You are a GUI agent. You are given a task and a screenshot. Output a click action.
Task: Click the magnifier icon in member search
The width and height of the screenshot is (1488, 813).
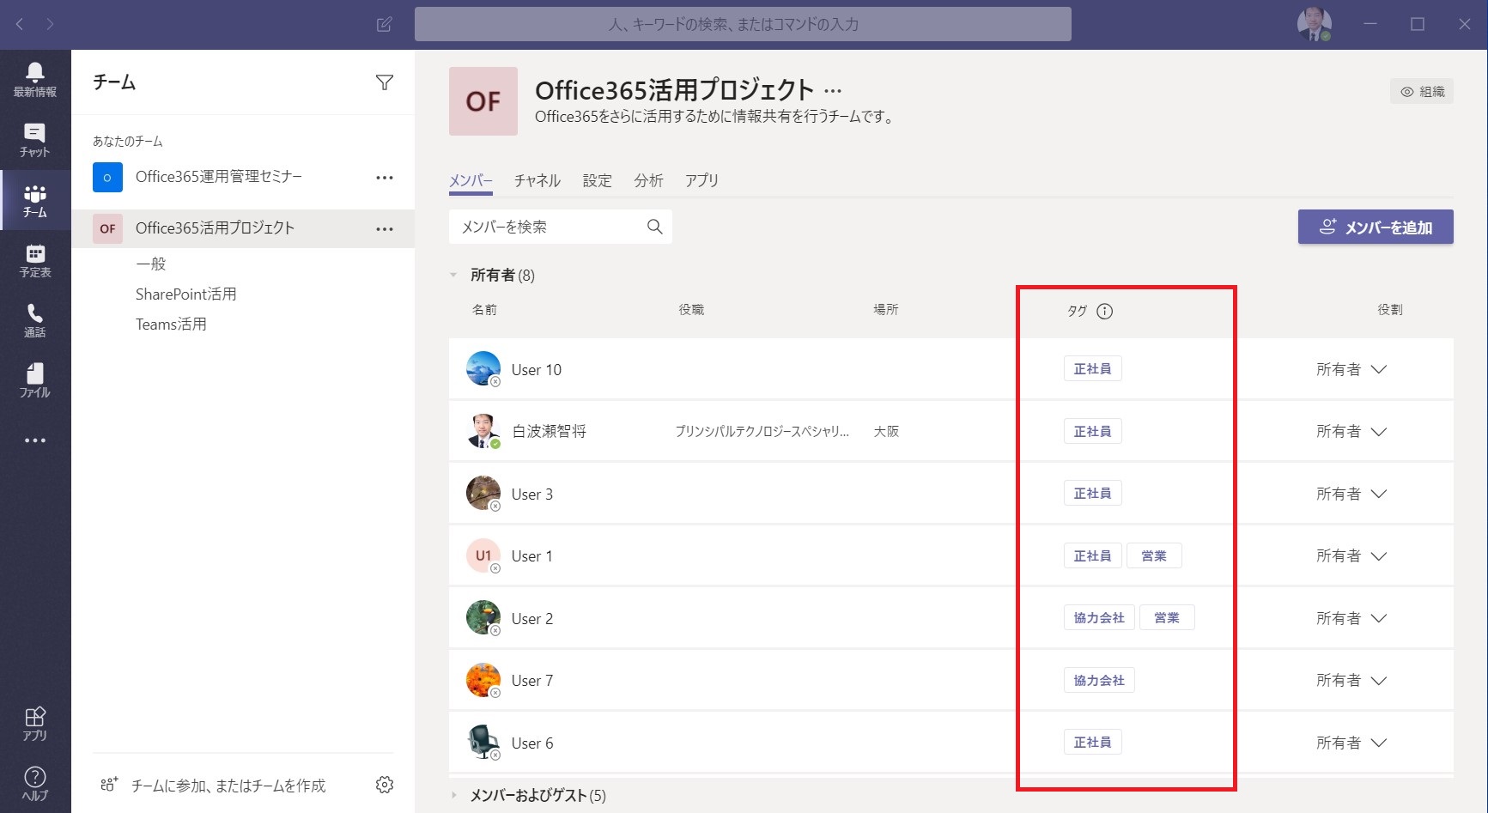[654, 227]
